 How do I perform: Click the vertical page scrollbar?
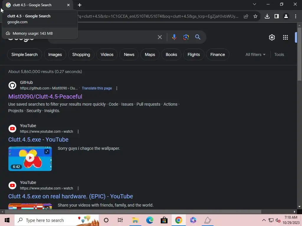coord(299,54)
